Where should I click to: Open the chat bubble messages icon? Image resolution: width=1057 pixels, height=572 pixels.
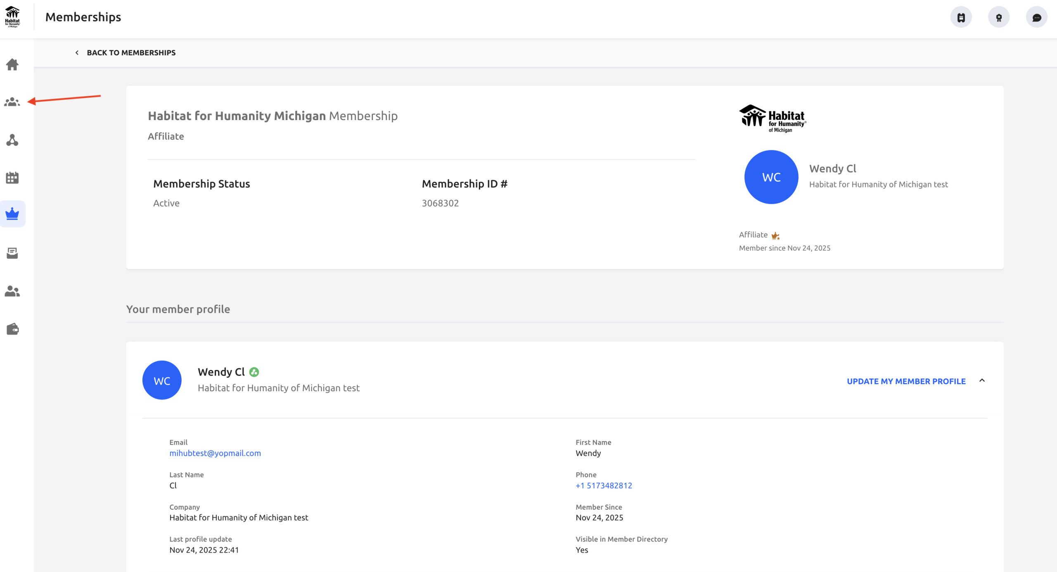pyautogui.click(x=1036, y=17)
